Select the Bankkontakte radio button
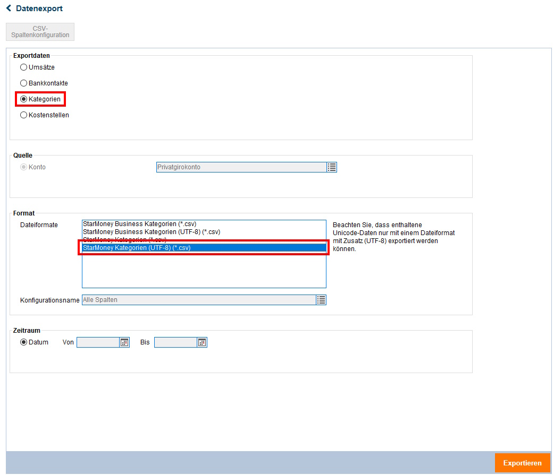 [x=23, y=83]
